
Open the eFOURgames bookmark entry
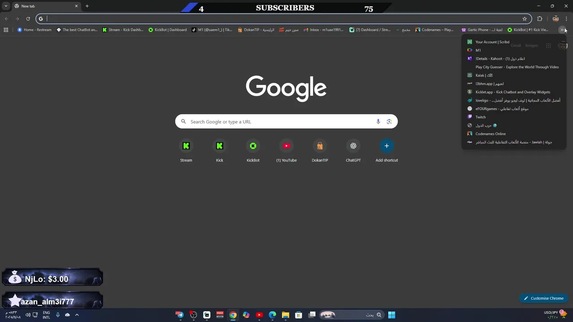(514, 109)
